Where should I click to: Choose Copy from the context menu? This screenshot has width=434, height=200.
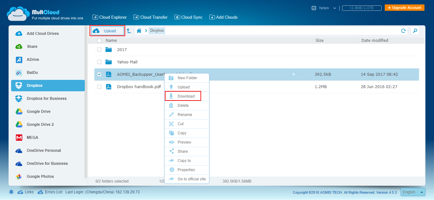point(187,133)
